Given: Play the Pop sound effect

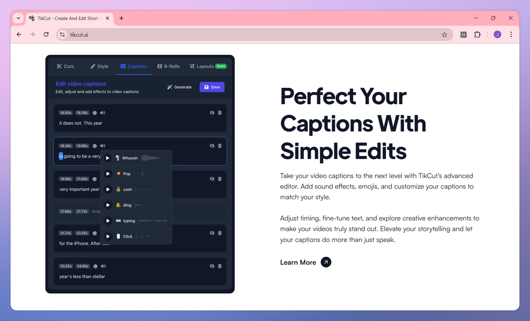Looking at the screenshot, I should [108, 174].
